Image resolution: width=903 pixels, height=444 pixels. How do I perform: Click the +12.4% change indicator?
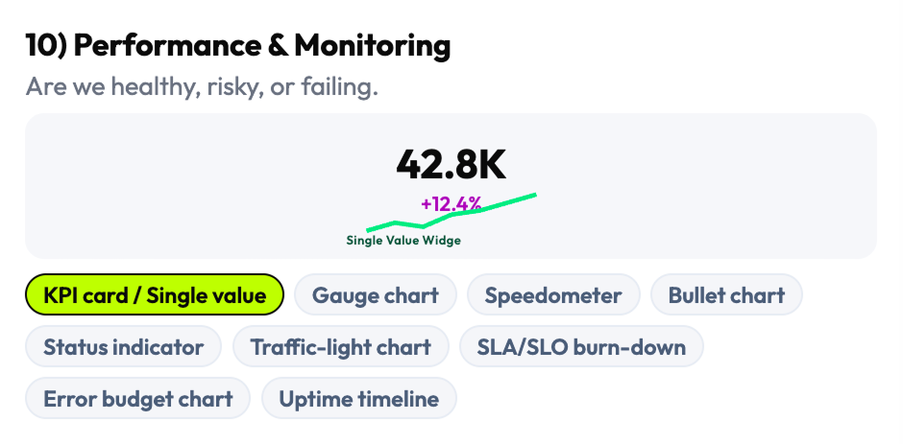451,203
